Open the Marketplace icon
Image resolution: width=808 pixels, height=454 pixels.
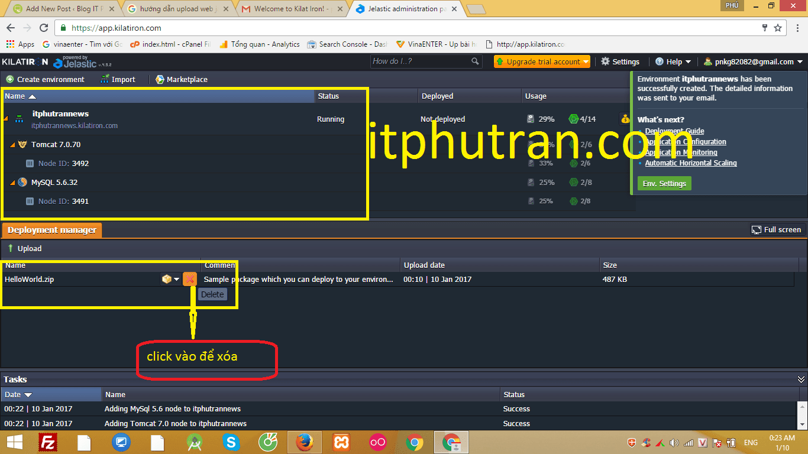[160, 79]
